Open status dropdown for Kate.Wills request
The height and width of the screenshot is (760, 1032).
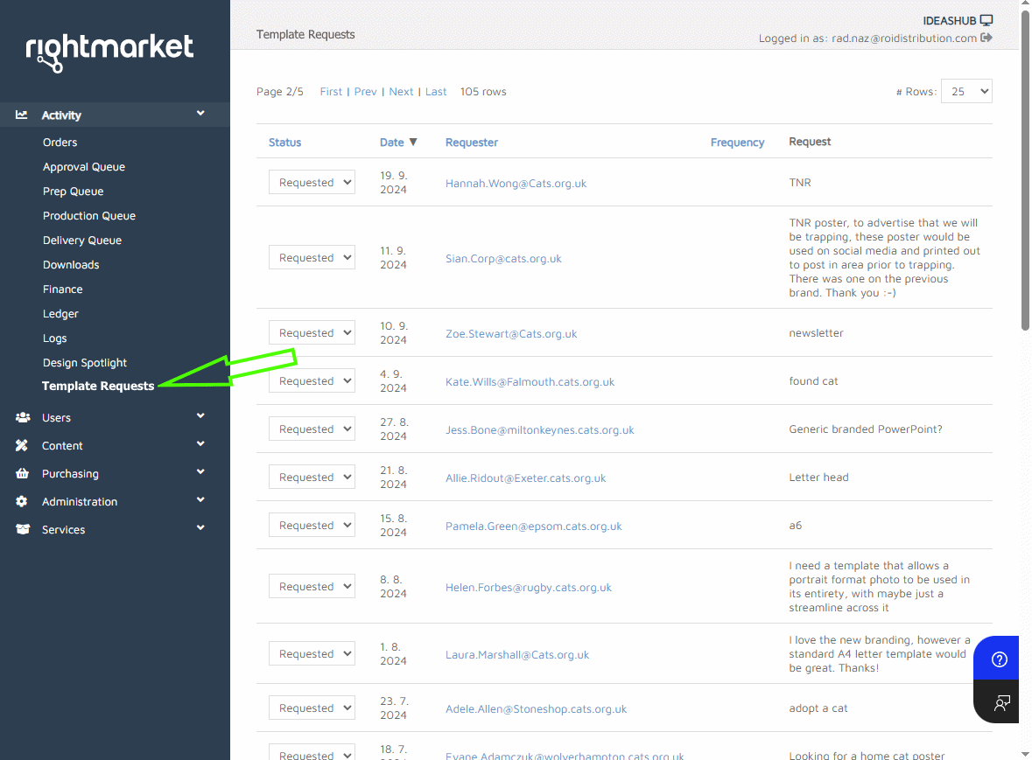[x=312, y=380]
